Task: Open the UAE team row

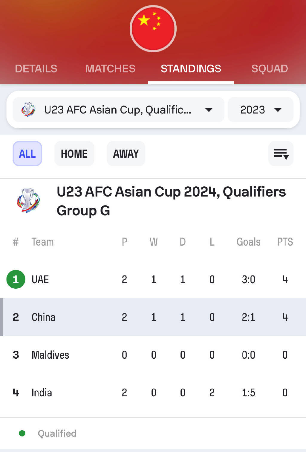Action: (x=153, y=279)
